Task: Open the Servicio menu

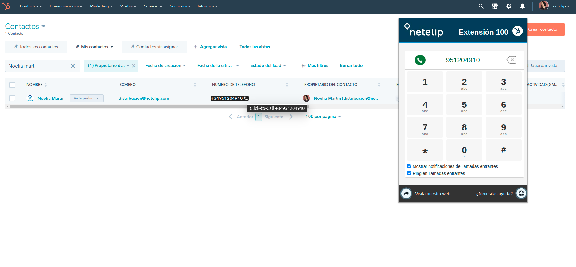Action: (153, 6)
